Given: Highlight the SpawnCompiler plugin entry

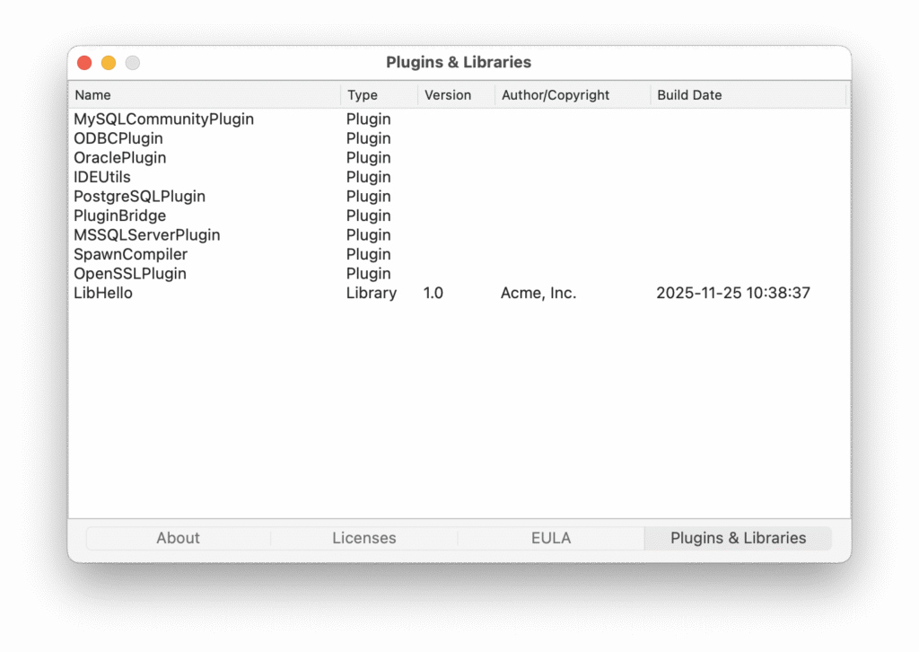Looking at the screenshot, I should click(x=130, y=254).
